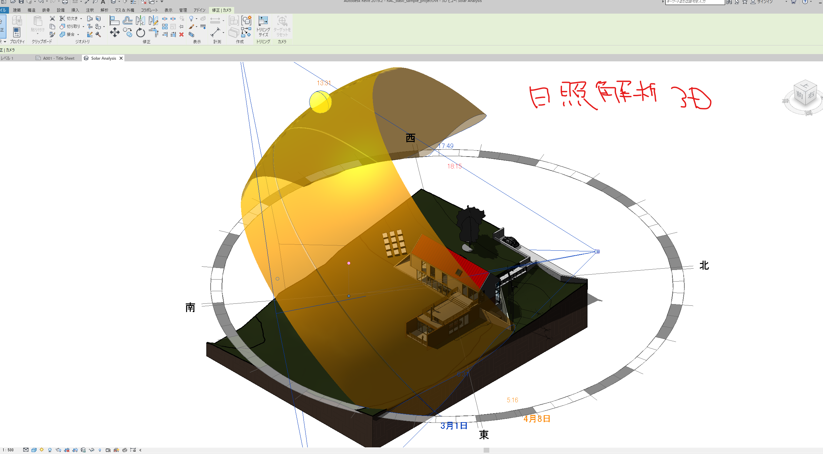Open the 建築 architecture ribbon tab
823x454 pixels.
tap(17, 10)
